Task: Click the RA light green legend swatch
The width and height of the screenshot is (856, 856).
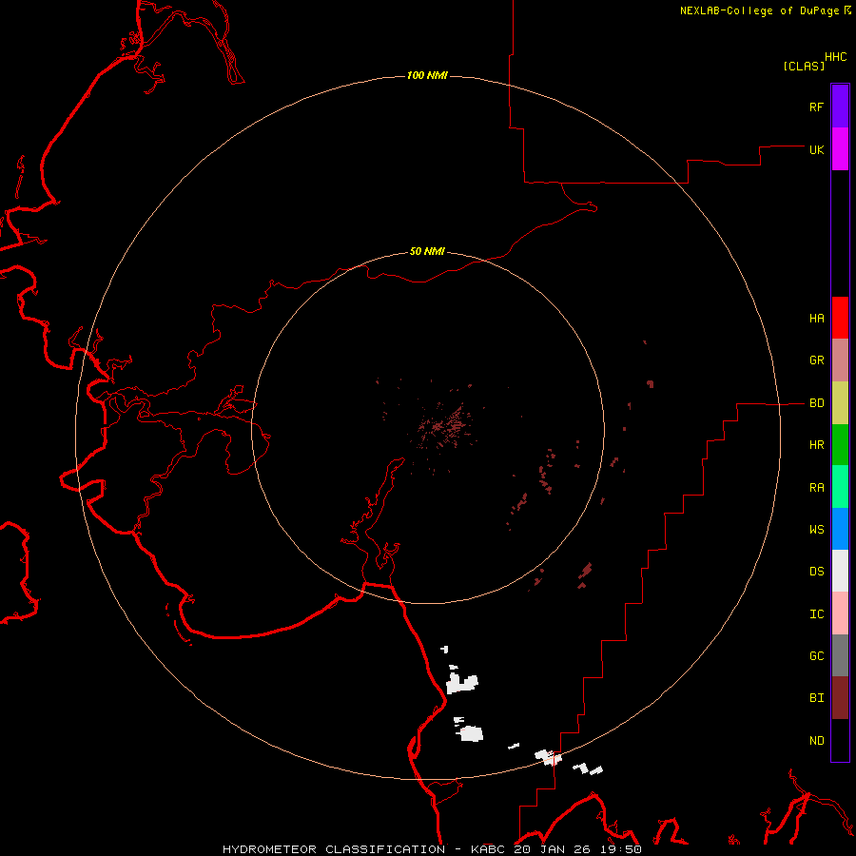Action: [x=840, y=487]
